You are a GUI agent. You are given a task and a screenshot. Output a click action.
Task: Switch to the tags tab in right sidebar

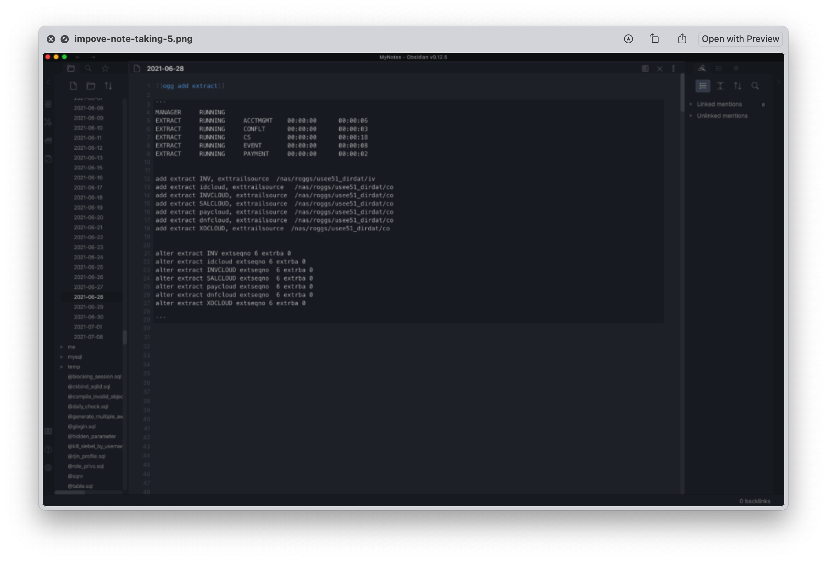point(736,68)
